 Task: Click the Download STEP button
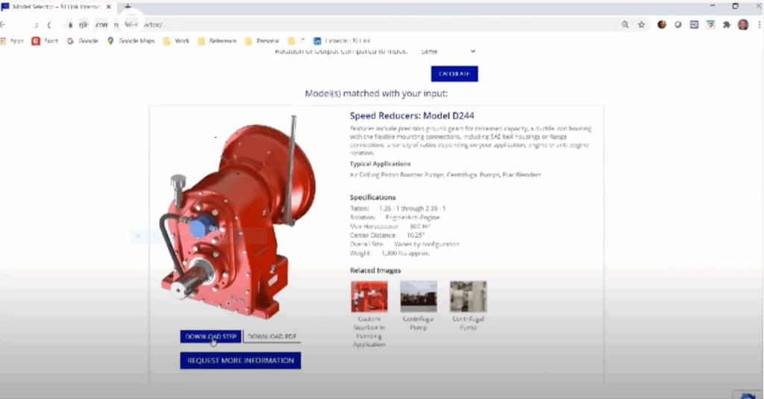[x=210, y=336]
